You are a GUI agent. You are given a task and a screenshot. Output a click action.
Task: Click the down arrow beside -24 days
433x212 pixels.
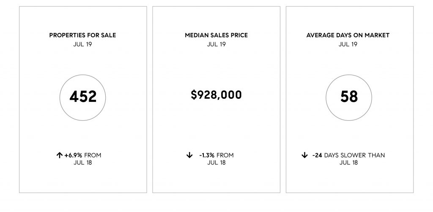pos(304,155)
